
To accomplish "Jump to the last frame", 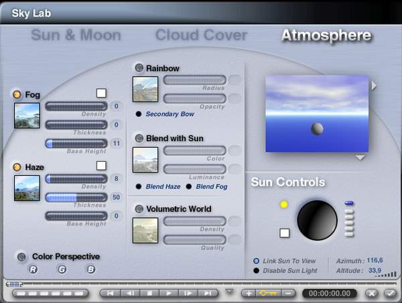I will point(208,293).
